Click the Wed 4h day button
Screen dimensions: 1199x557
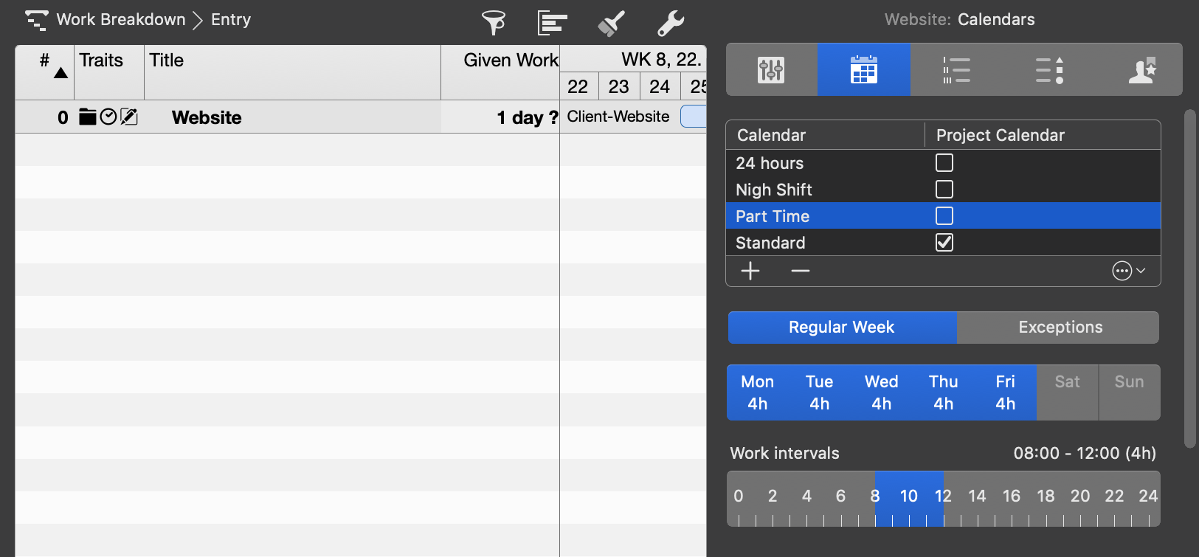(x=881, y=392)
